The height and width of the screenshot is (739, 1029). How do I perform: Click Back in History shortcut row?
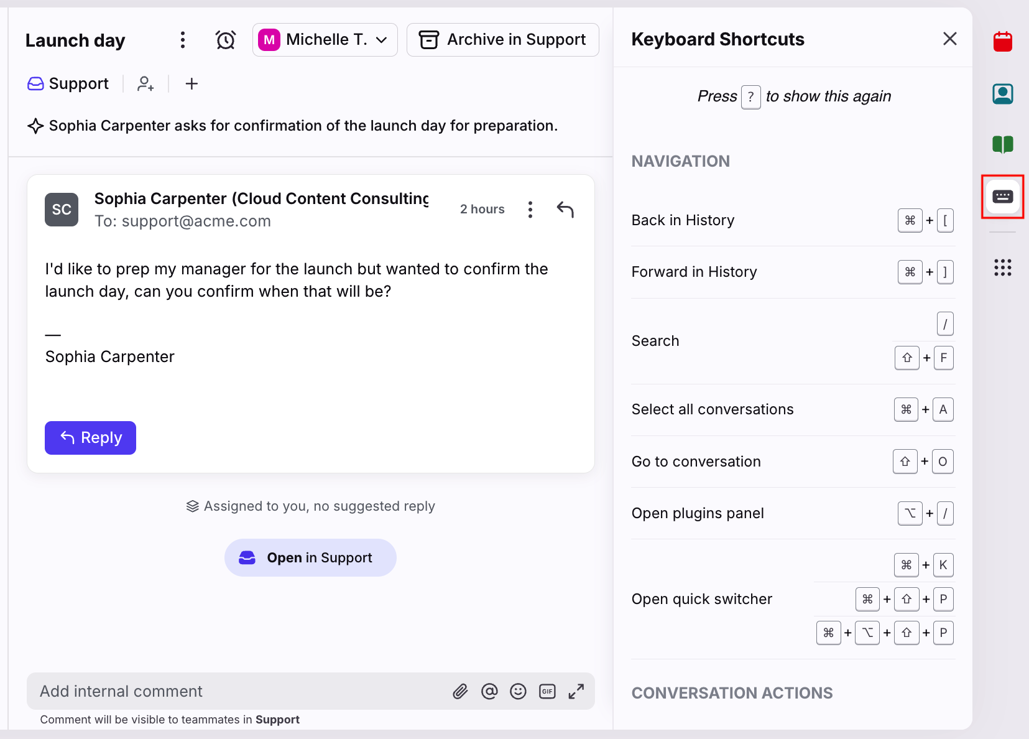coord(793,220)
